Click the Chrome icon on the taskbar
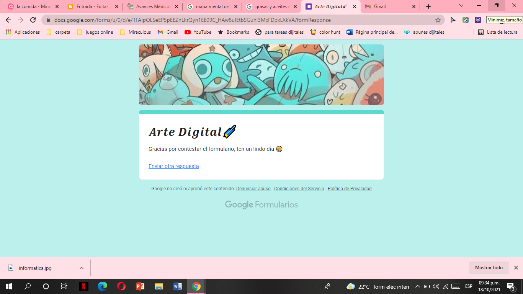Image resolution: width=523 pixels, height=294 pixels. click(196, 286)
